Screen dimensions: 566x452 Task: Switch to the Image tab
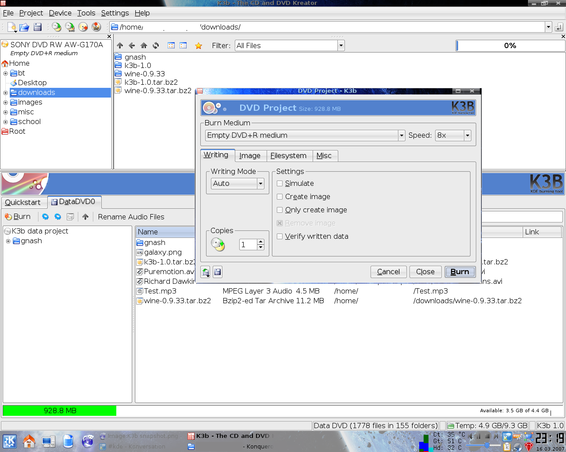point(250,156)
